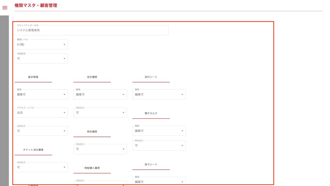Open the CSV出力 dropdown under 契約履歴
The width and height of the screenshot is (330, 186).
[100, 149]
